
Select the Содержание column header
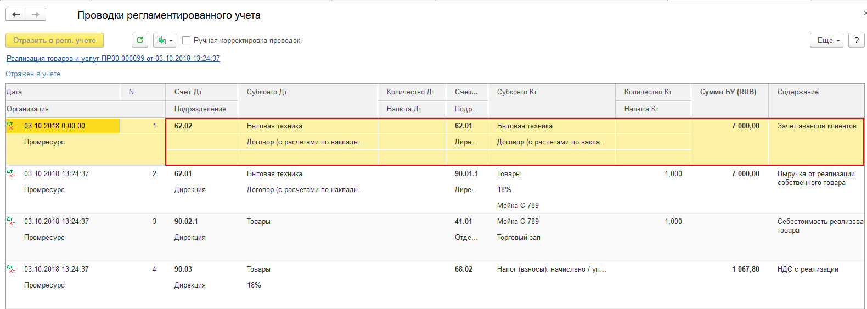(798, 92)
